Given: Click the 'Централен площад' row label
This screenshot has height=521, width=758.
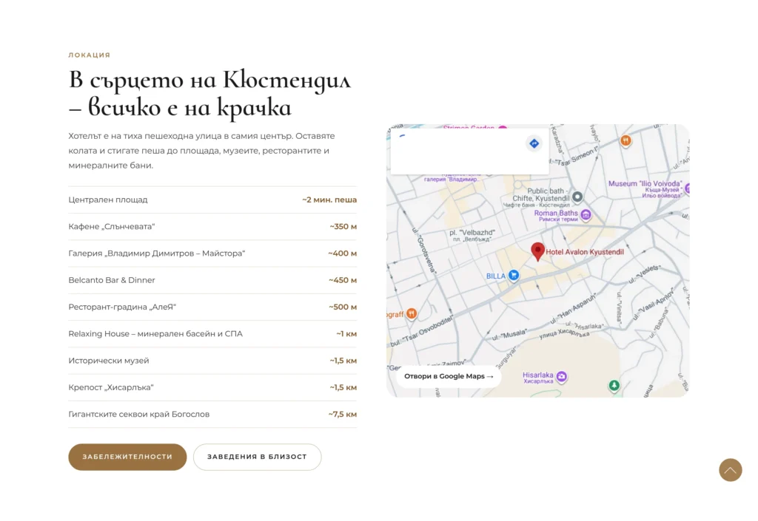Looking at the screenshot, I should pos(108,200).
